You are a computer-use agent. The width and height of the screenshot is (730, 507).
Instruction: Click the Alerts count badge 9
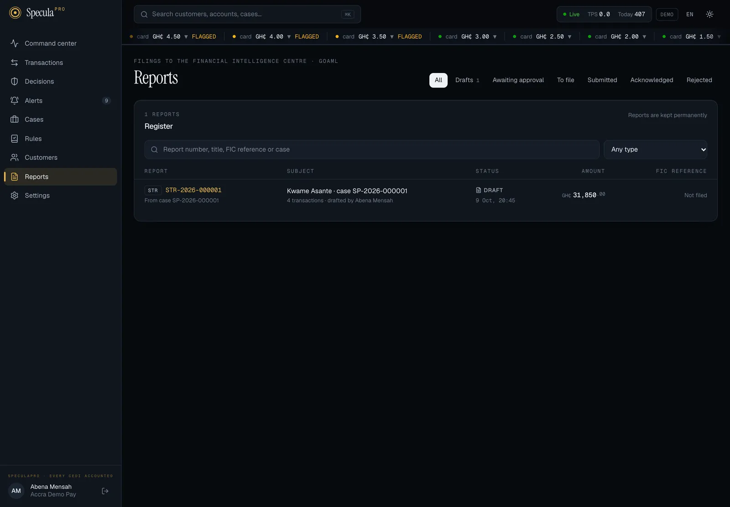tap(106, 101)
